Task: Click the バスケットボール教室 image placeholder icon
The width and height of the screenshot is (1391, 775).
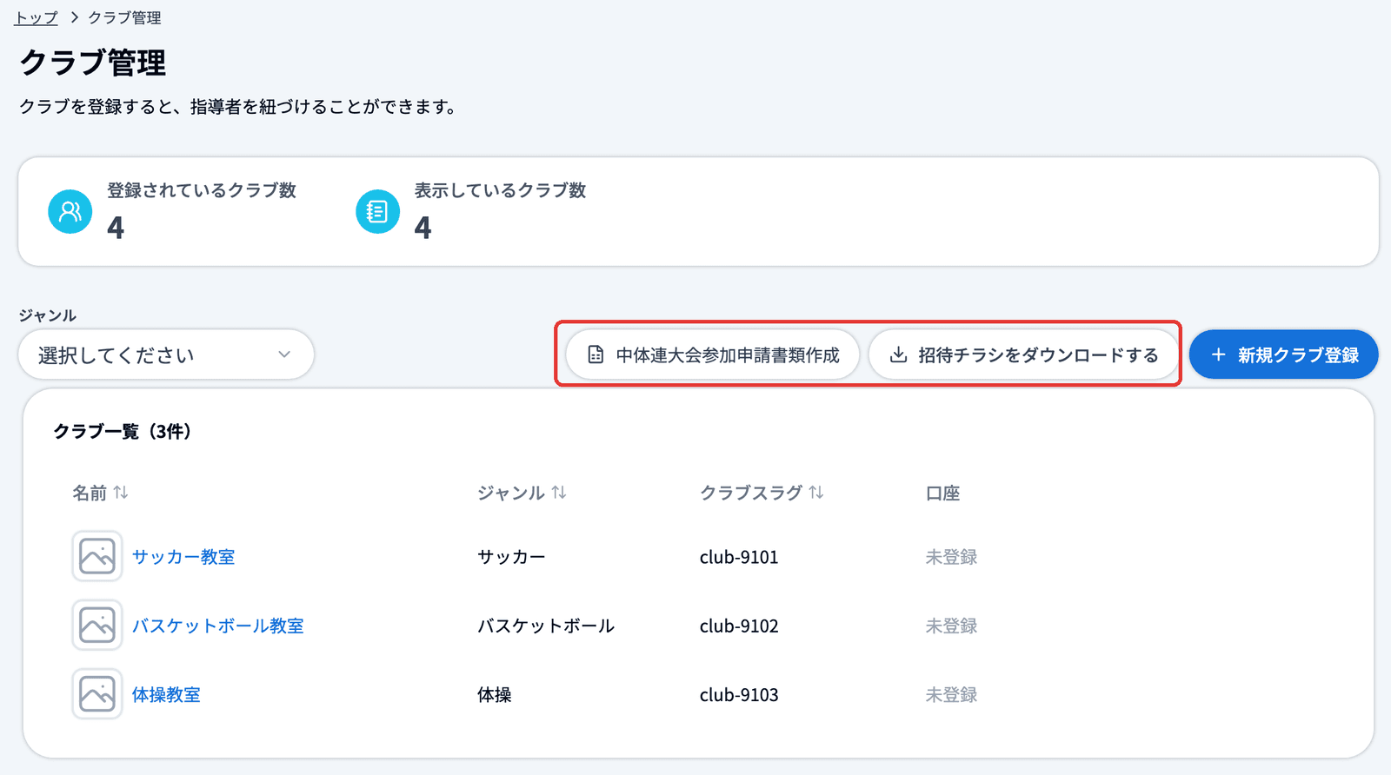Action: point(97,626)
